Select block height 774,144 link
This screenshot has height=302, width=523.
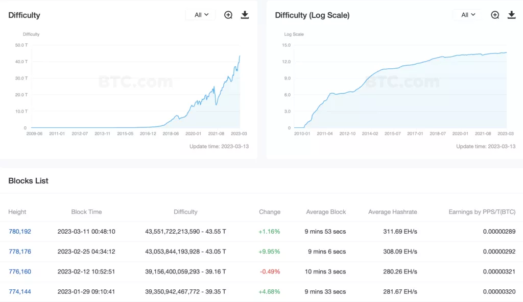click(20, 292)
